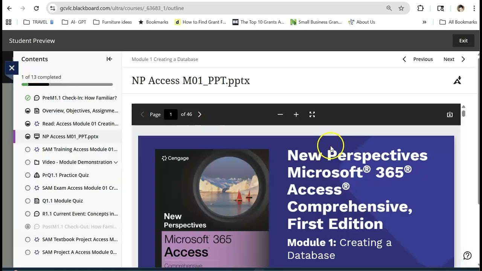Open Chrome profile avatar

461,8
